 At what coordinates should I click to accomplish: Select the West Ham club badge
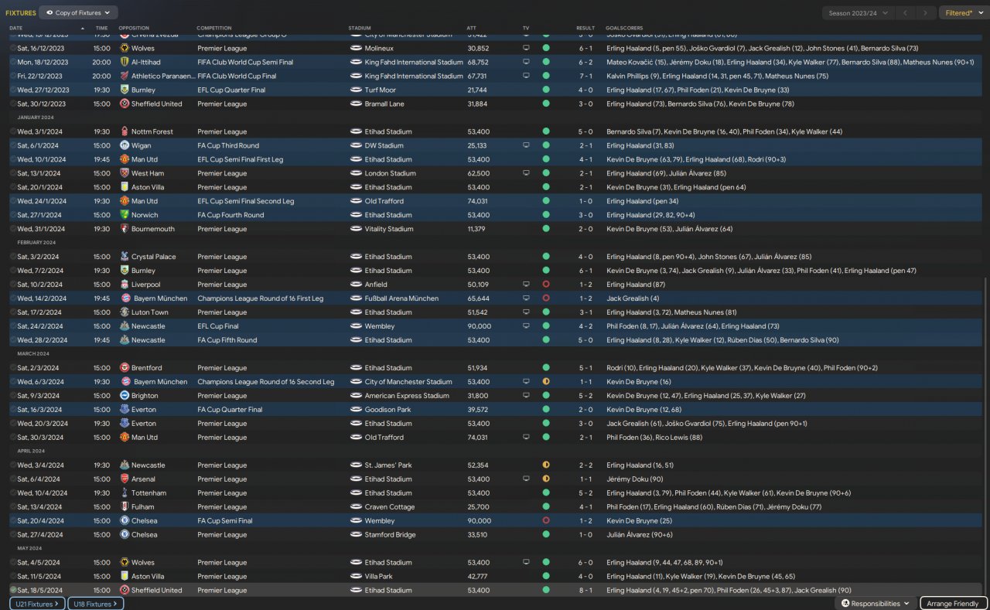(x=125, y=173)
